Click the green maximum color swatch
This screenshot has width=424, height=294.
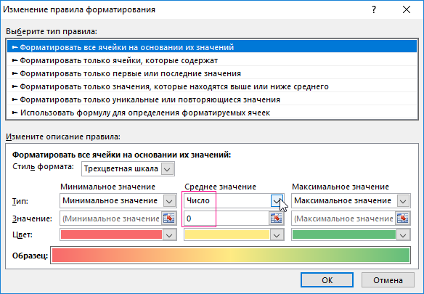coord(344,234)
